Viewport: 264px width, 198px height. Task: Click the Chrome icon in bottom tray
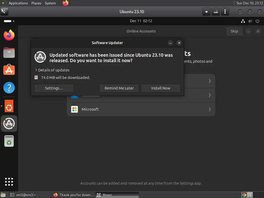click(244, 195)
